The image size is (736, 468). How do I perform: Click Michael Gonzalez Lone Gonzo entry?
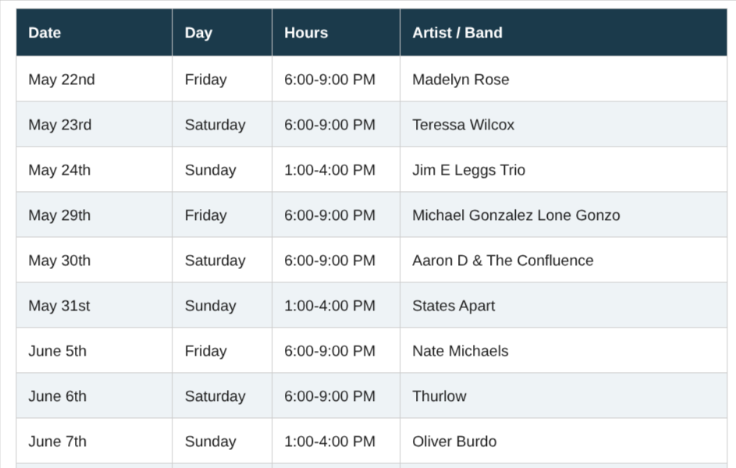point(564,214)
